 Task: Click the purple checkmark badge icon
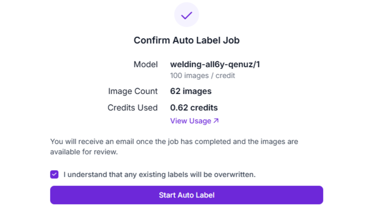pos(186,15)
